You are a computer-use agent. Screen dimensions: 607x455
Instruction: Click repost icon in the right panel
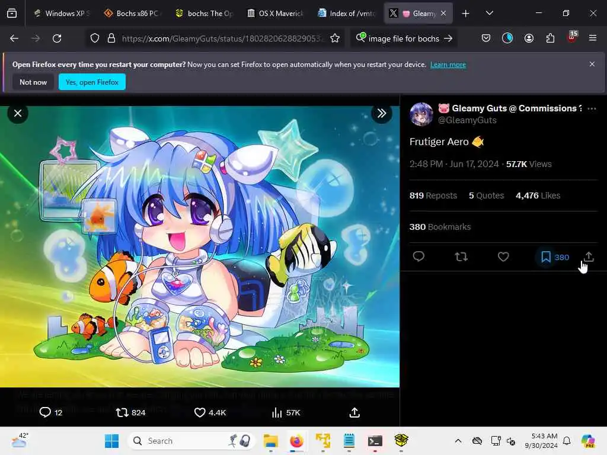click(461, 257)
